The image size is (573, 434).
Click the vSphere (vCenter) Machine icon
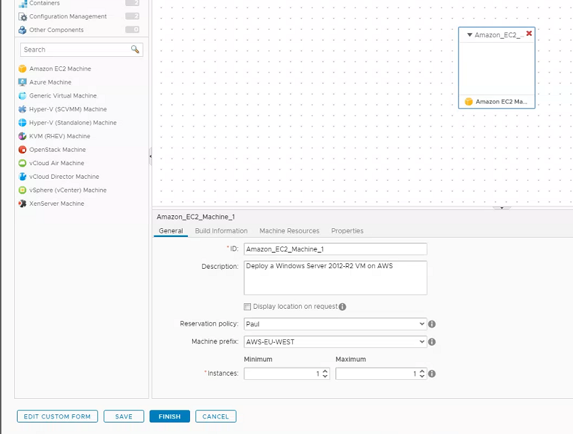(22, 190)
